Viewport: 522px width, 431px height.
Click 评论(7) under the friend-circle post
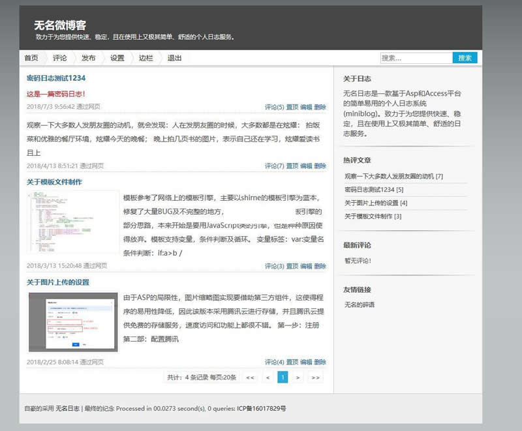pos(274,166)
